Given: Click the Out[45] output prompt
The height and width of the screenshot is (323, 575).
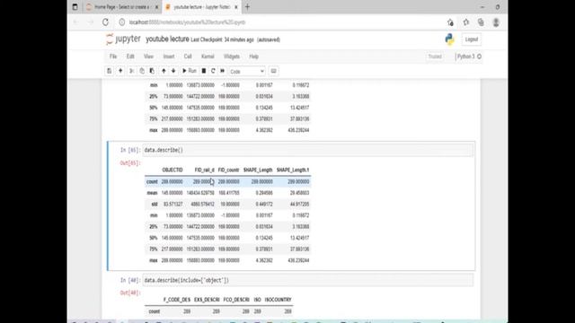Looking at the screenshot, I should pos(130,163).
